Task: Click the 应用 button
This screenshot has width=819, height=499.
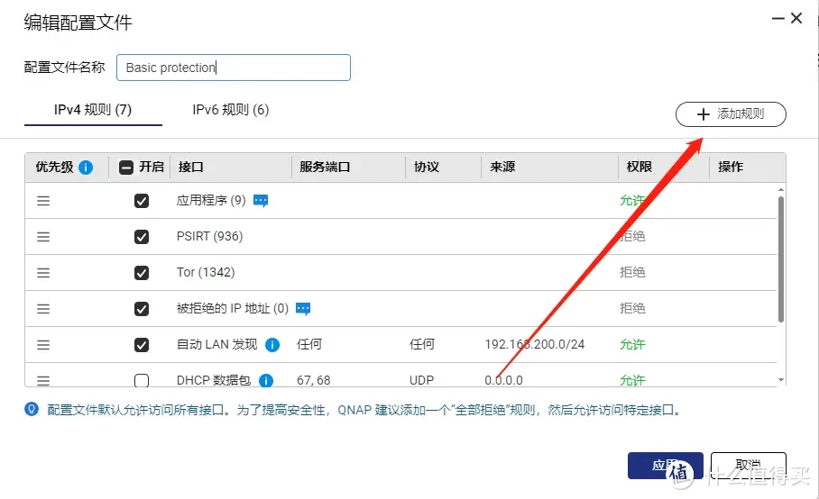Action: [x=666, y=465]
